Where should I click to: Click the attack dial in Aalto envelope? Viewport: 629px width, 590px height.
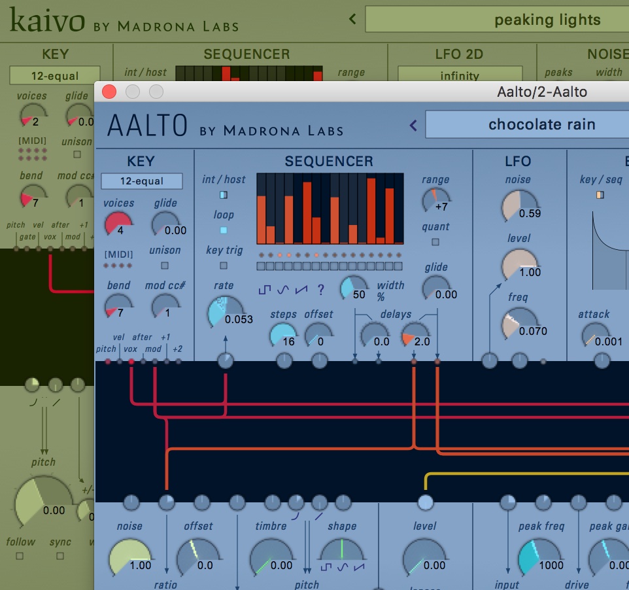pyautogui.click(x=596, y=335)
